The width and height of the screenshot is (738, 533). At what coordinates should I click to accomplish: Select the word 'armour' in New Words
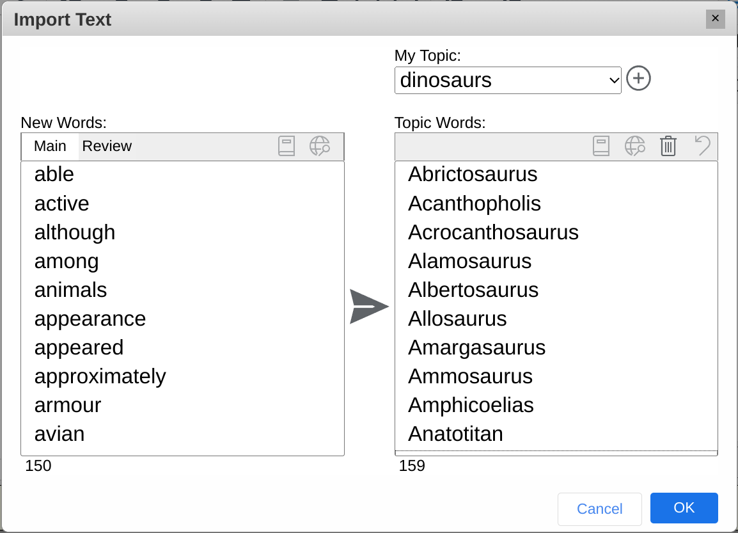point(183,405)
